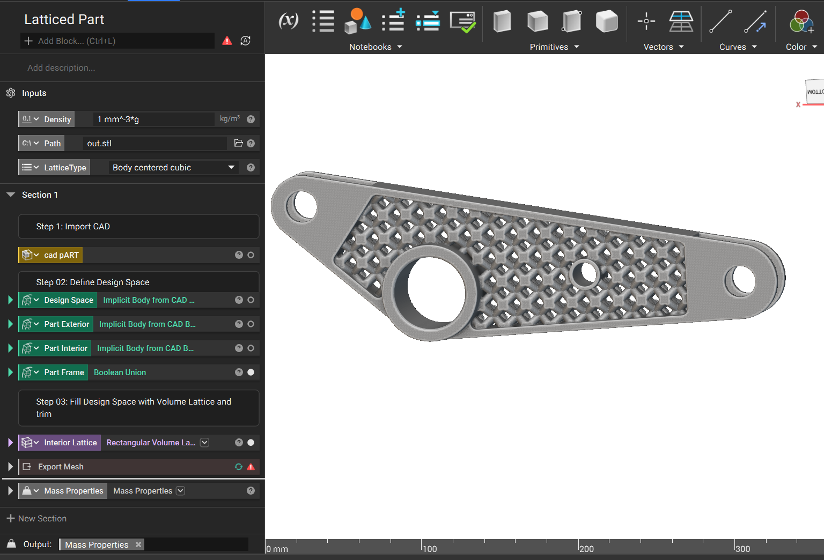
Task: Open the Color wheel tool
Action: pyautogui.click(x=801, y=21)
